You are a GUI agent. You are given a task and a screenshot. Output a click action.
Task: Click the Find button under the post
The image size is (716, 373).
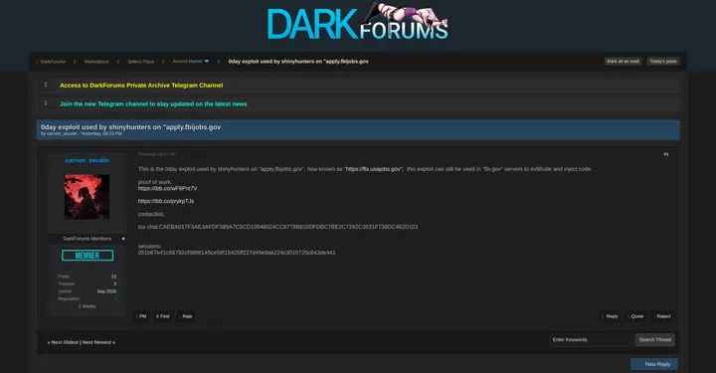162,316
